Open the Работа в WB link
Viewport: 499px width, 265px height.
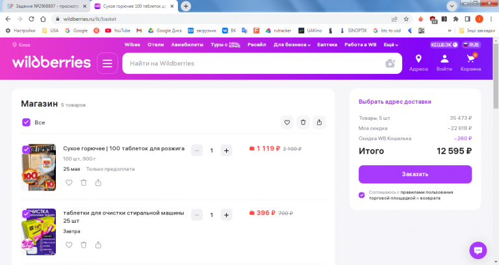click(x=360, y=45)
